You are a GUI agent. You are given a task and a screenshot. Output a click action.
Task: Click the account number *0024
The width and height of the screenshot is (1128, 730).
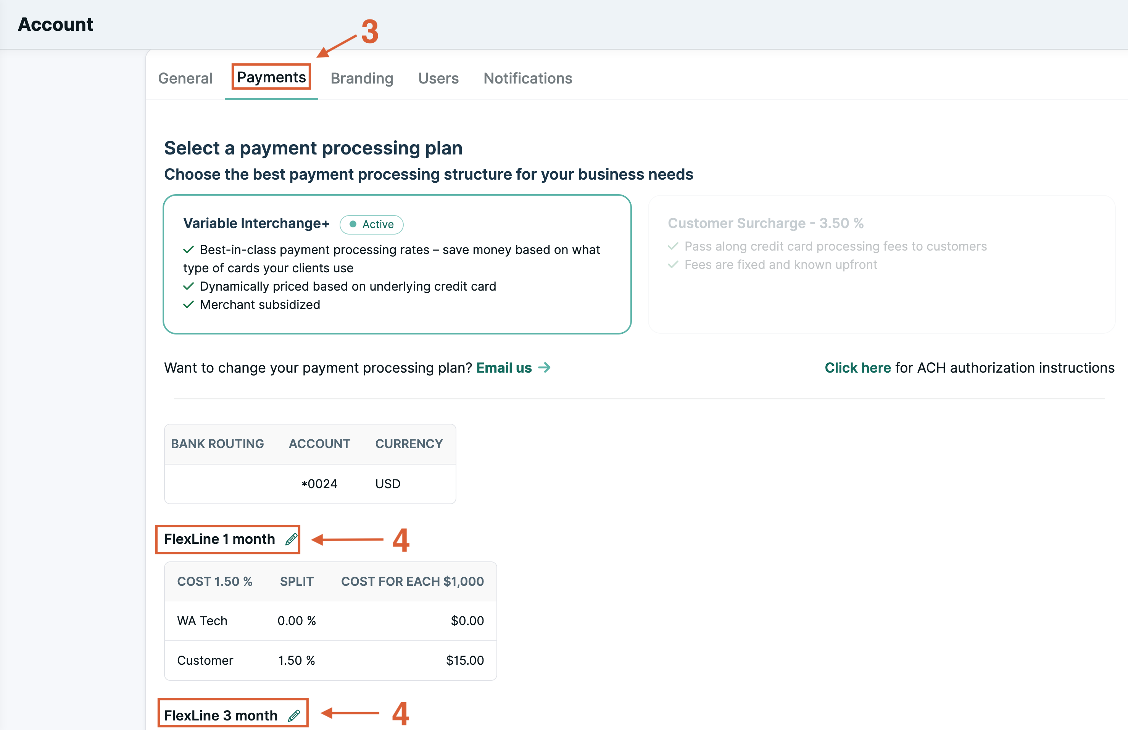tap(319, 484)
